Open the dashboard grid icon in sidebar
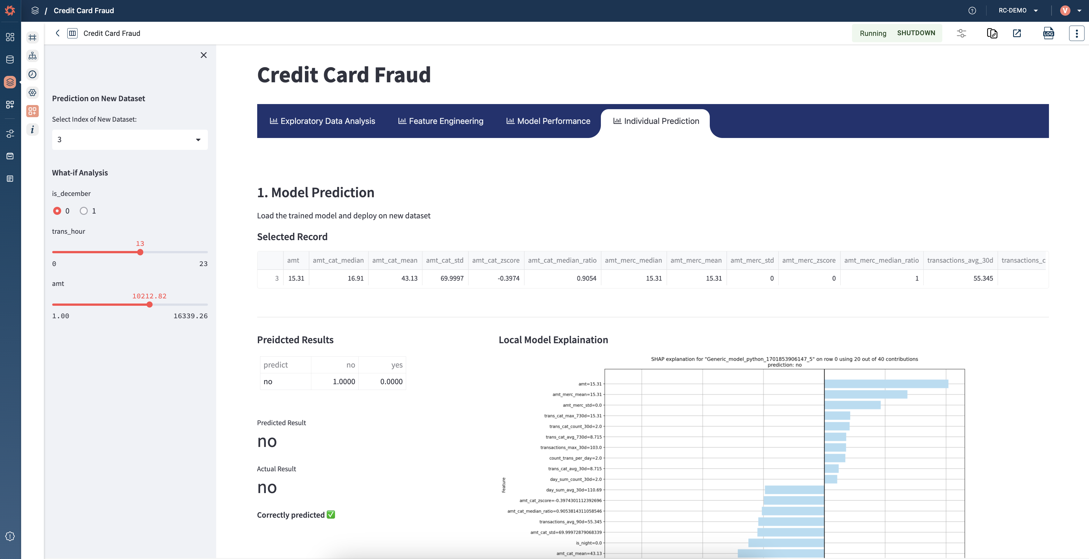The image size is (1089, 559). click(10, 37)
